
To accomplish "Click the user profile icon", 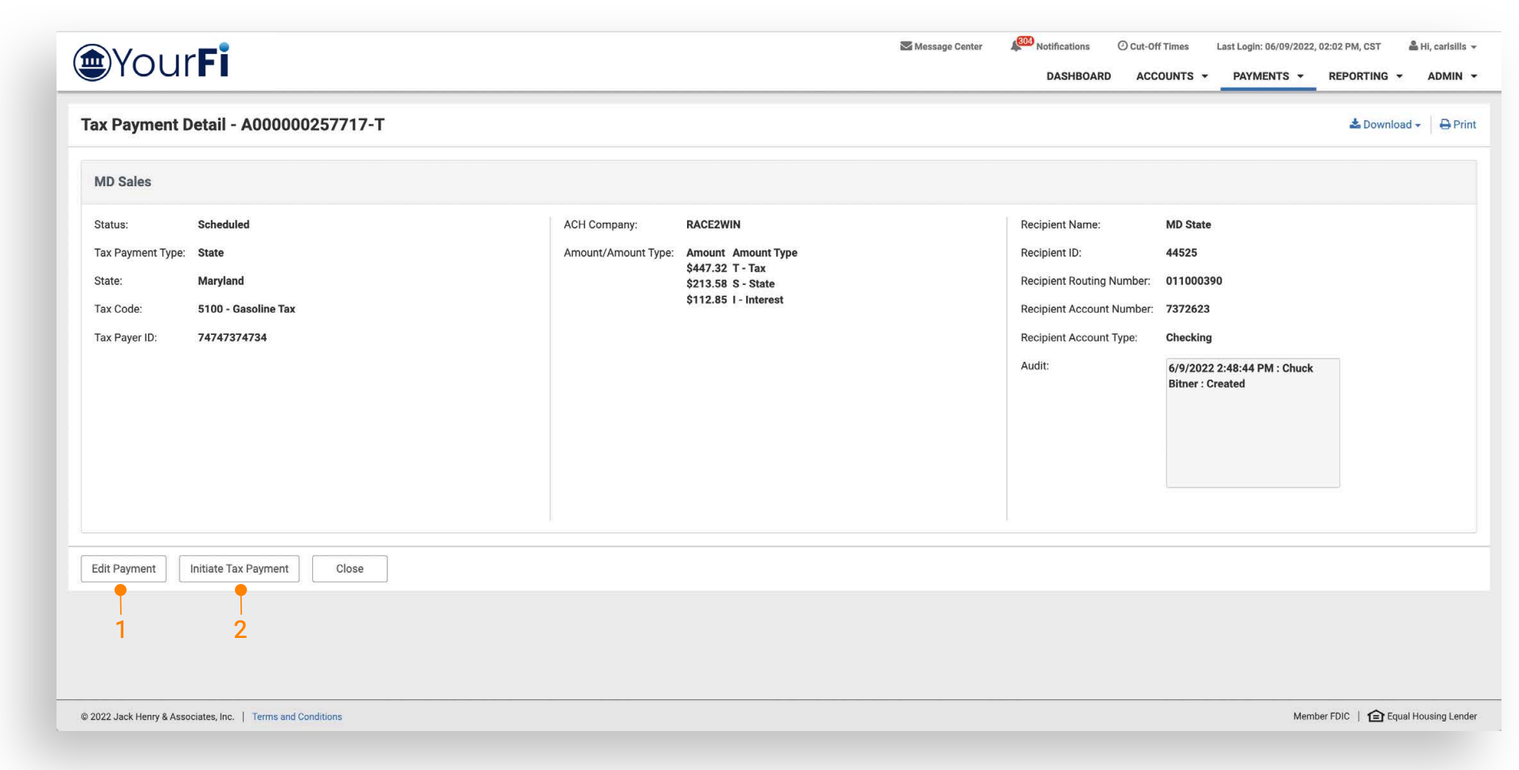I will point(1412,46).
